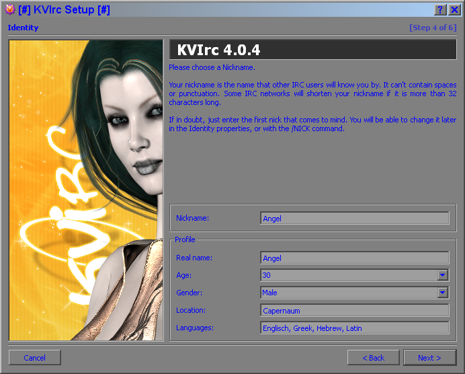Image resolution: width=465 pixels, height=374 pixels.
Task: Click the KVIrc app icon in title bar
Action: pyautogui.click(x=10, y=9)
